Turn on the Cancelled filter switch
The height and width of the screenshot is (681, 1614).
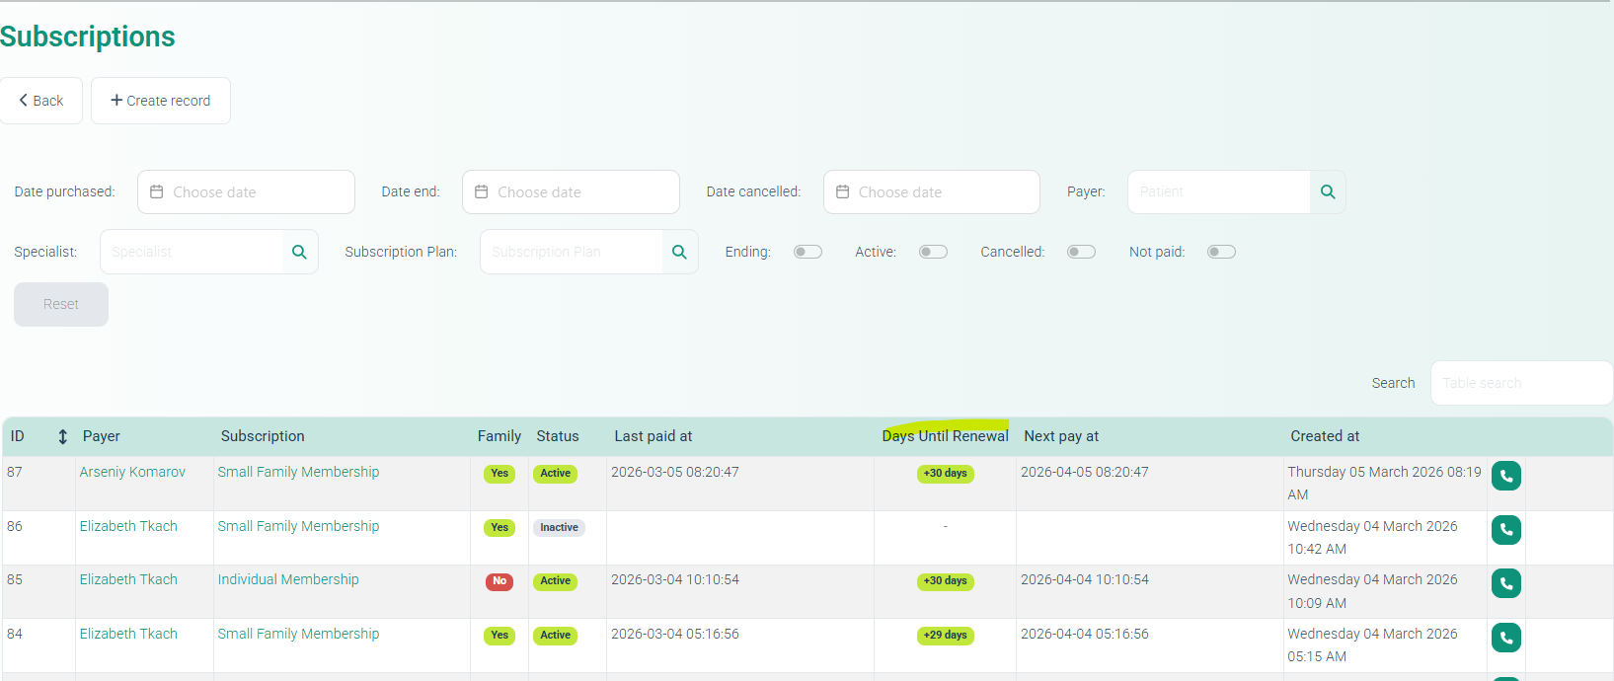[1081, 252]
